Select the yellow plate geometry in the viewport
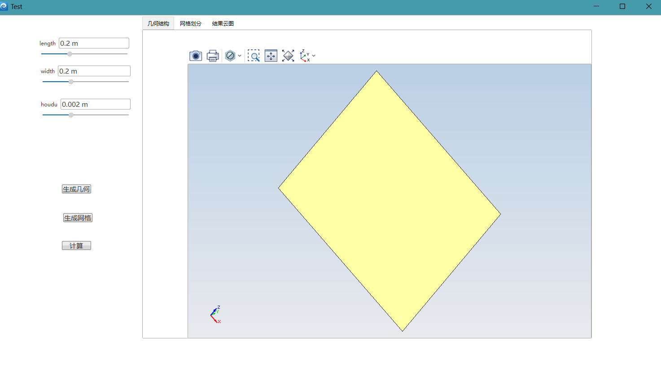The height and width of the screenshot is (390, 661). [x=390, y=201]
